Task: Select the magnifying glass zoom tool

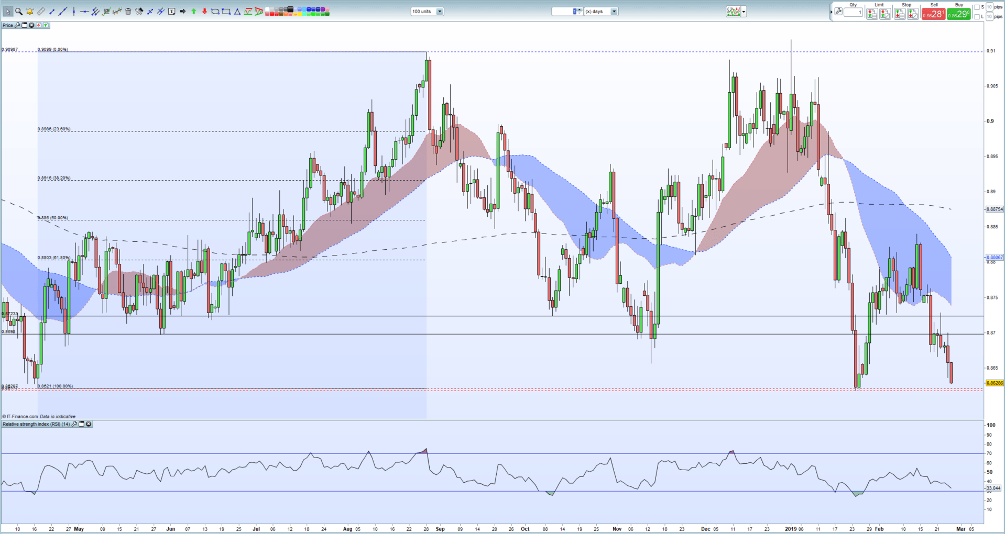Action: coord(19,12)
